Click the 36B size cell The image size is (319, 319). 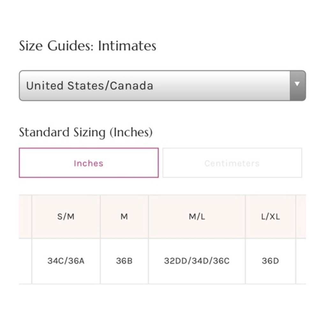tap(124, 261)
